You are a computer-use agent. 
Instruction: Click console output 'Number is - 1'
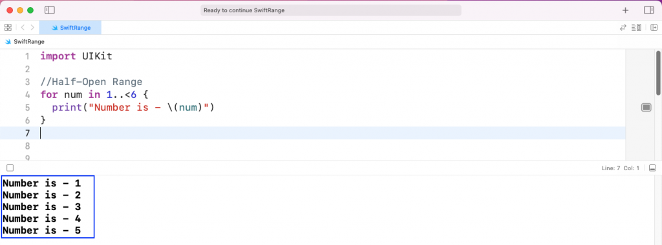coord(41,184)
